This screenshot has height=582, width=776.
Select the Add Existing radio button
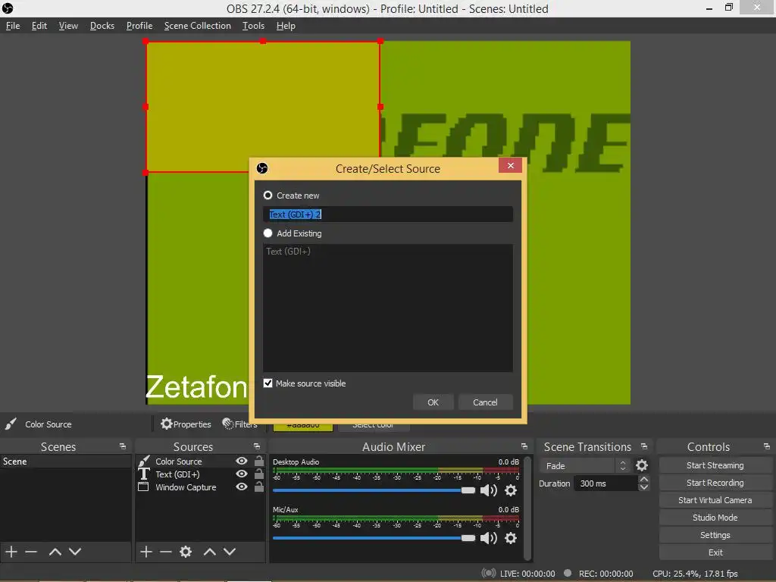tap(268, 233)
